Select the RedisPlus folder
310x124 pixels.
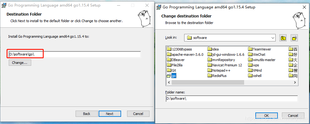217,76
